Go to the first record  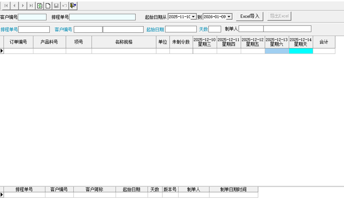coord(6,6)
